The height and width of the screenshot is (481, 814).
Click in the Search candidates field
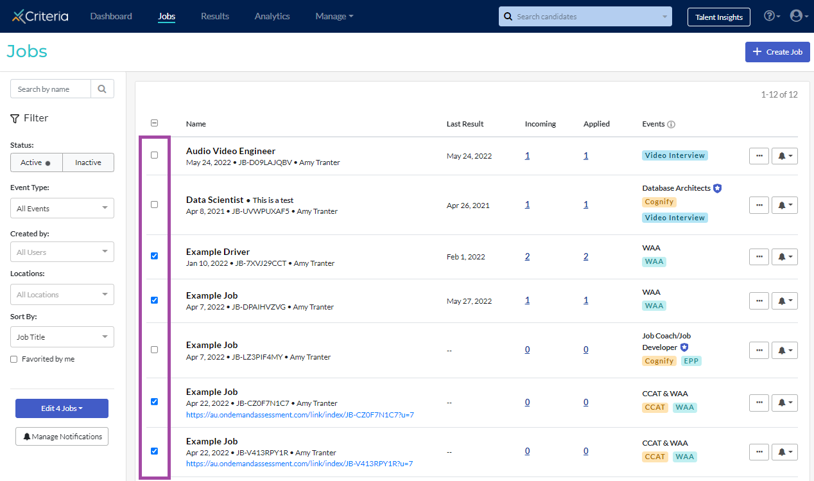pyautogui.click(x=584, y=17)
